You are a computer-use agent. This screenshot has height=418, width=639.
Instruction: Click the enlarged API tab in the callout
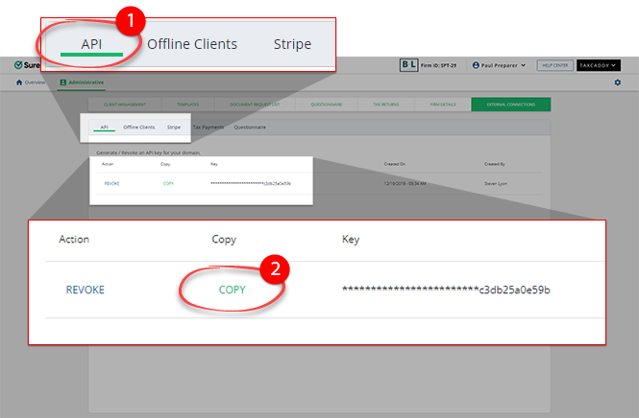[x=91, y=44]
